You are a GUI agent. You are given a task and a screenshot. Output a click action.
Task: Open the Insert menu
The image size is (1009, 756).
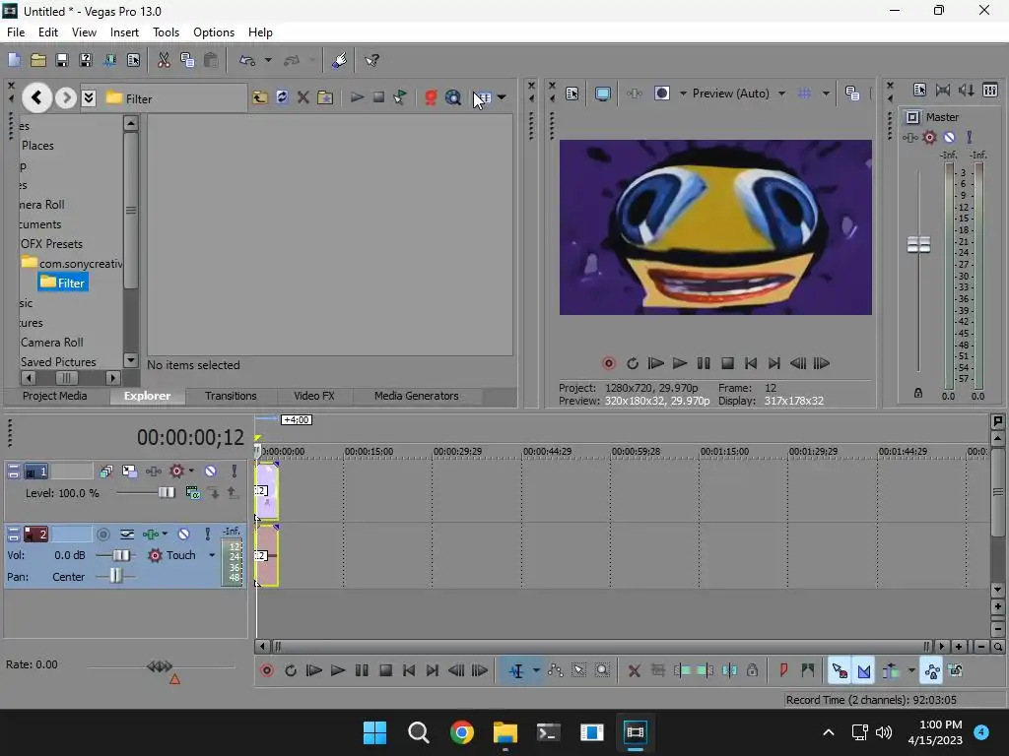[124, 32]
